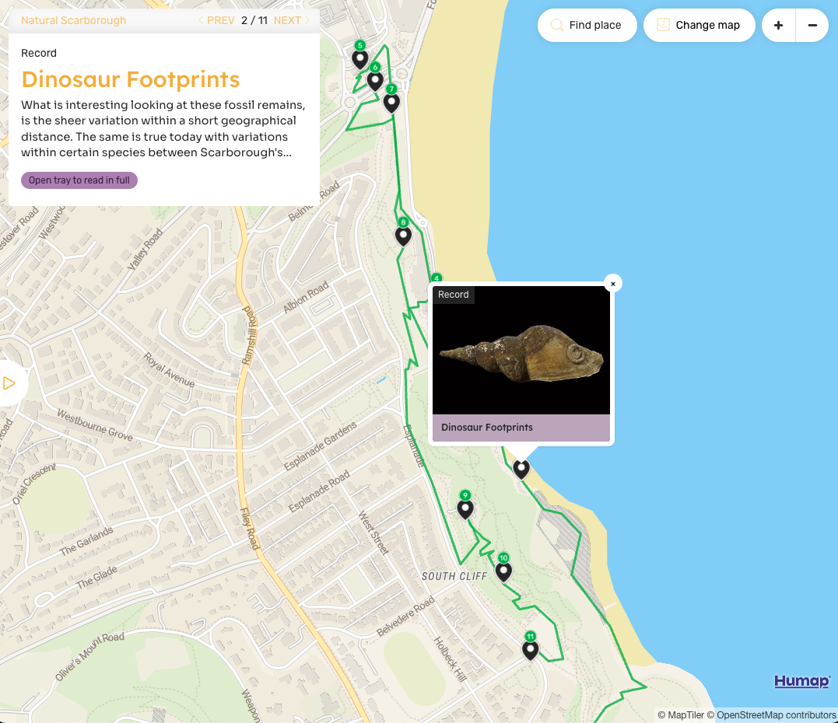Image resolution: width=838 pixels, height=723 pixels.
Task: Click the Humap logo
Action: click(x=801, y=681)
